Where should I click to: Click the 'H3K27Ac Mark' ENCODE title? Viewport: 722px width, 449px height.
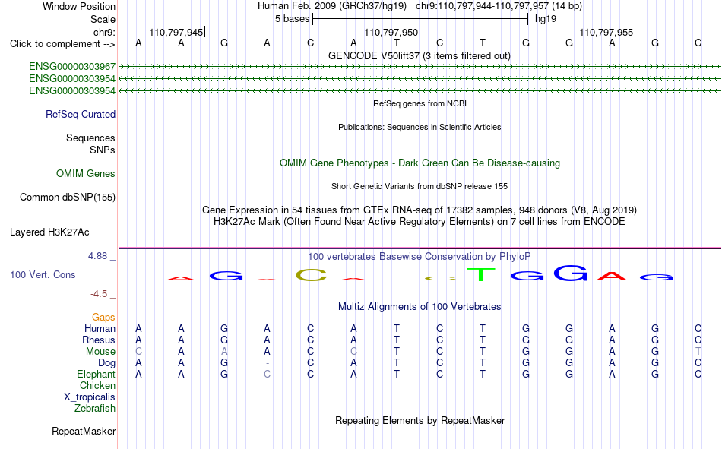420,222
